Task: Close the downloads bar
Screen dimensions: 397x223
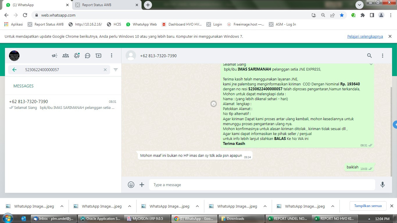Action: point(391,206)
